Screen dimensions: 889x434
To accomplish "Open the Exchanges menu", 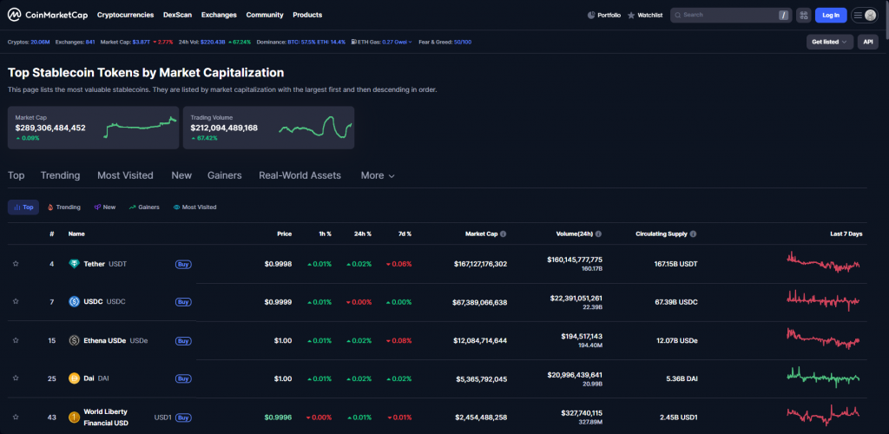I will 219,16.
